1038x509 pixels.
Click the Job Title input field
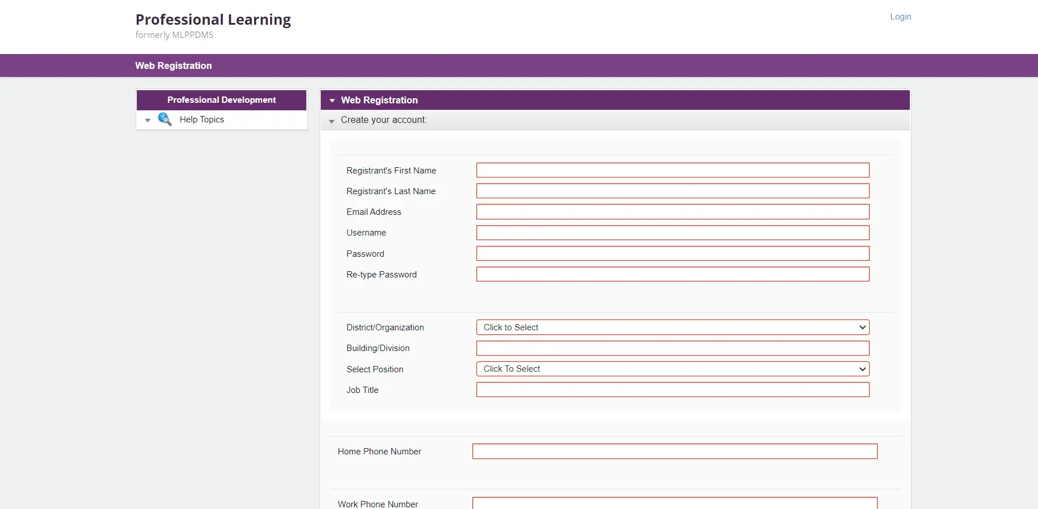pyautogui.click(x=672, y=390)
